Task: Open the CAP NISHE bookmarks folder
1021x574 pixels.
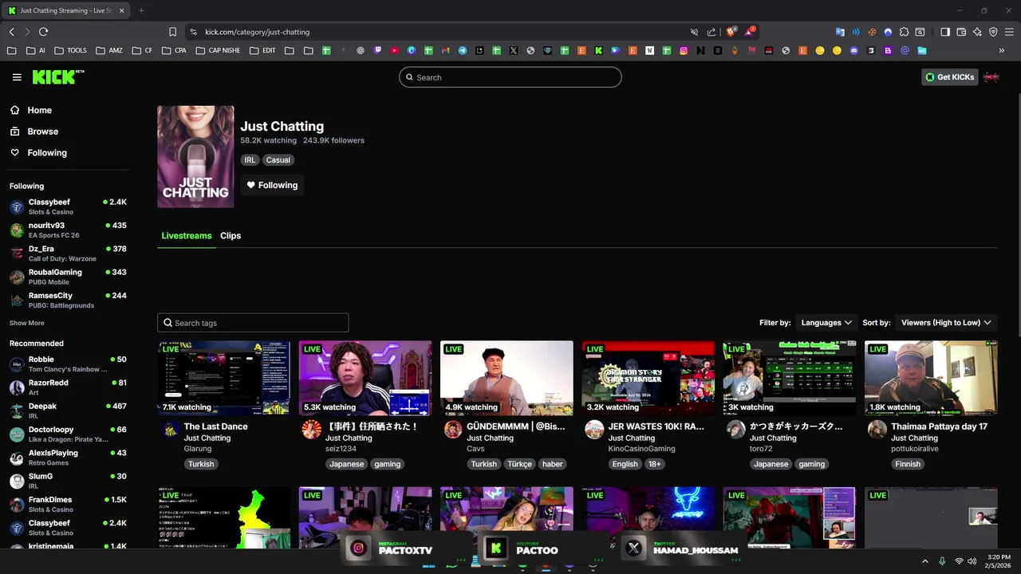Action: click(218, 50)
